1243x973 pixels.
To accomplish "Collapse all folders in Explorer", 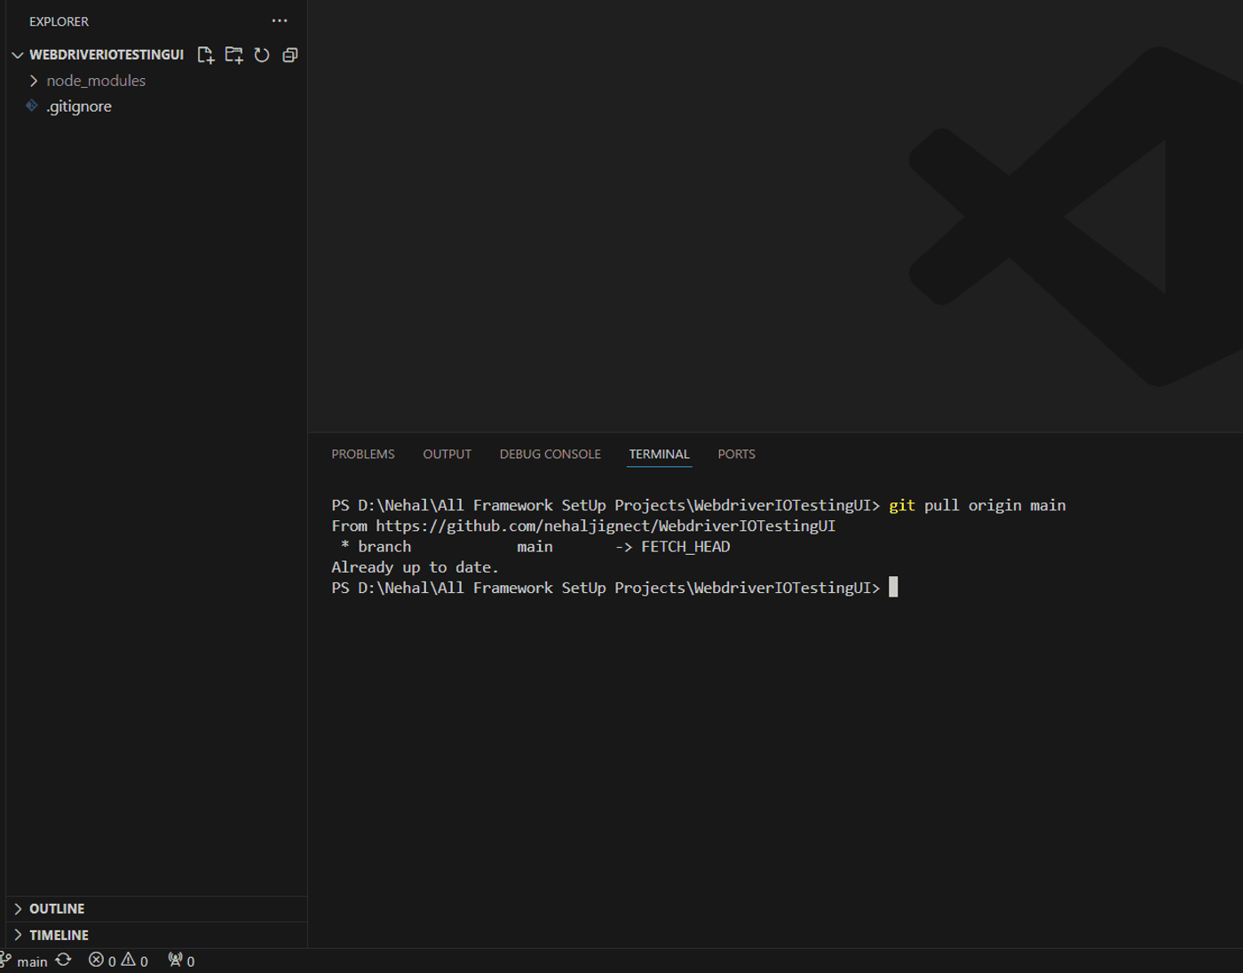I will [290, 55].
